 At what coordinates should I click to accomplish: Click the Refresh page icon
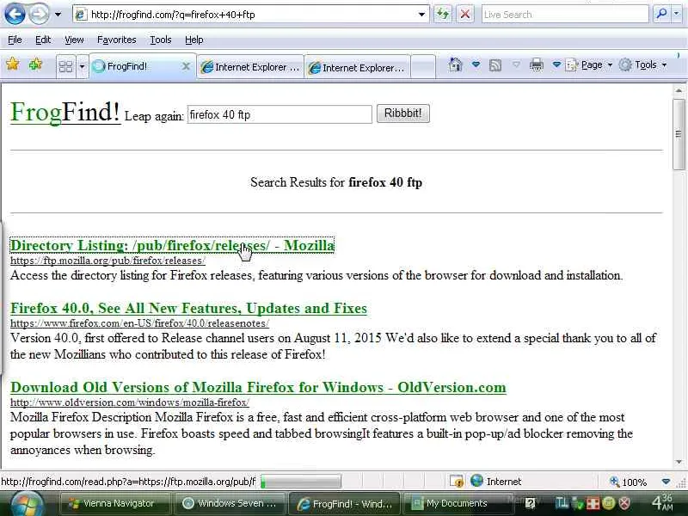coord(442,14)
